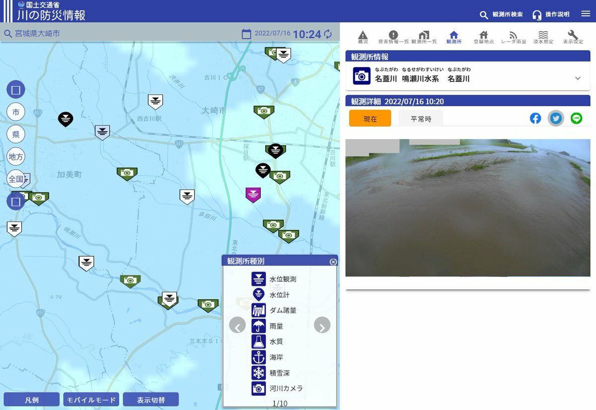Click the square button above 市 zoom
Screen dimensions: 596x410
click(x=16, y=90)
